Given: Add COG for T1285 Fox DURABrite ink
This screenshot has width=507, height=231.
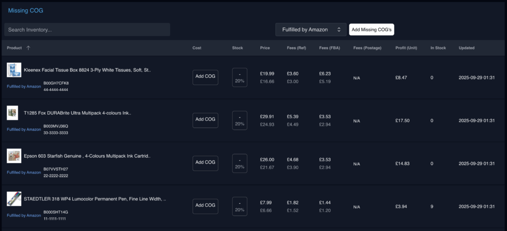Looking at the screenshot, I should [x=205, y=119].
